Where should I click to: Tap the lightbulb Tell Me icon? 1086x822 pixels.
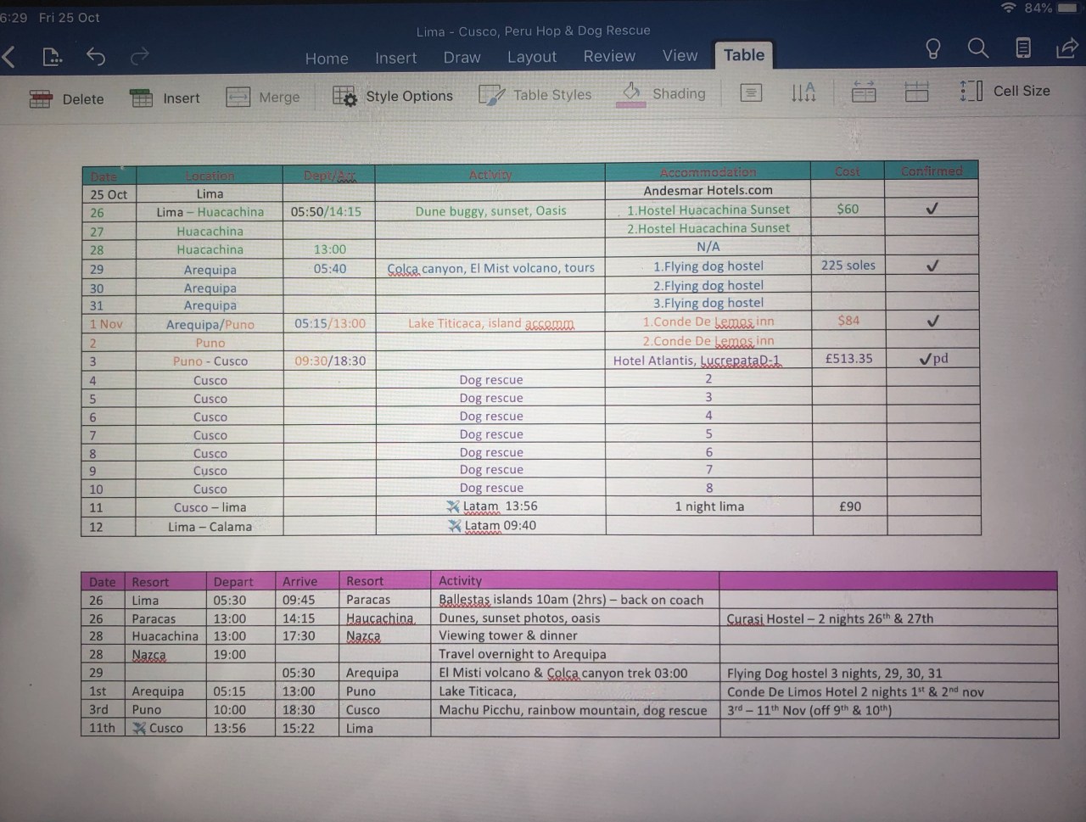click(932, 49)
